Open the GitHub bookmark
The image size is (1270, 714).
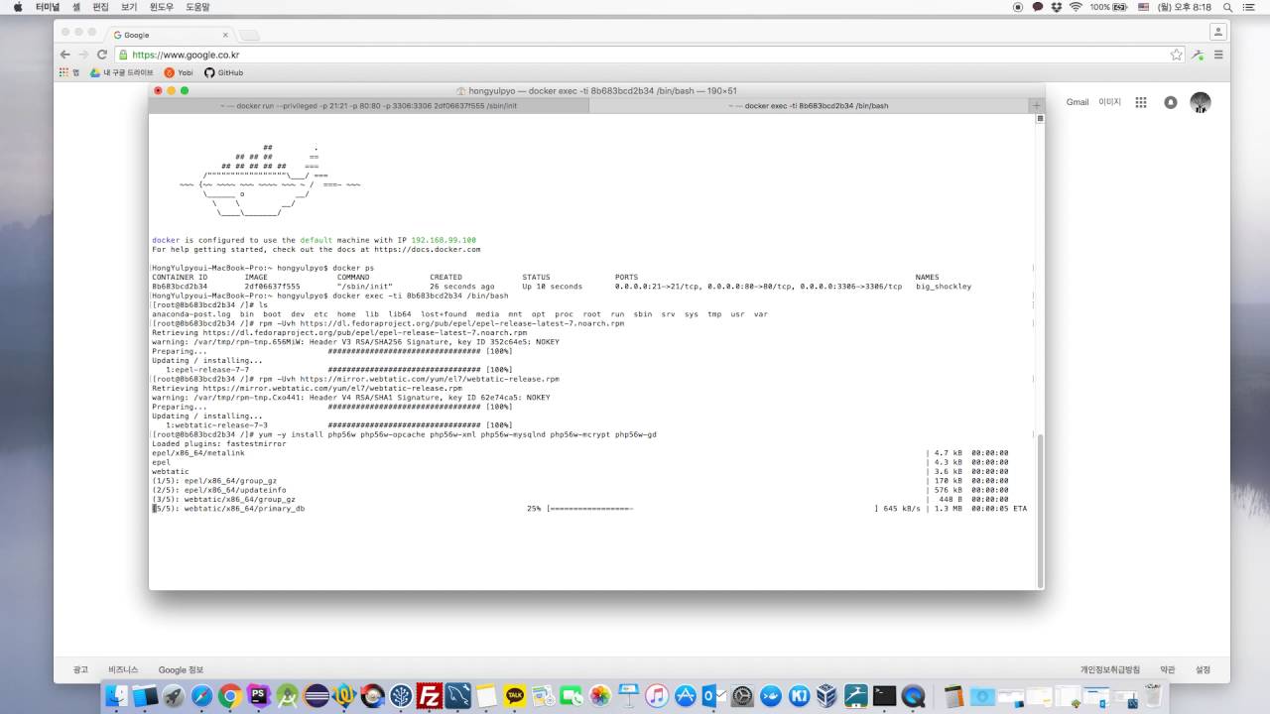point(223,72)
